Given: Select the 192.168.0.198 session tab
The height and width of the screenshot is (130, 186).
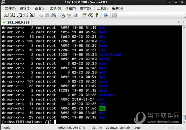Looking at the screenshot, I should (16, 22).
